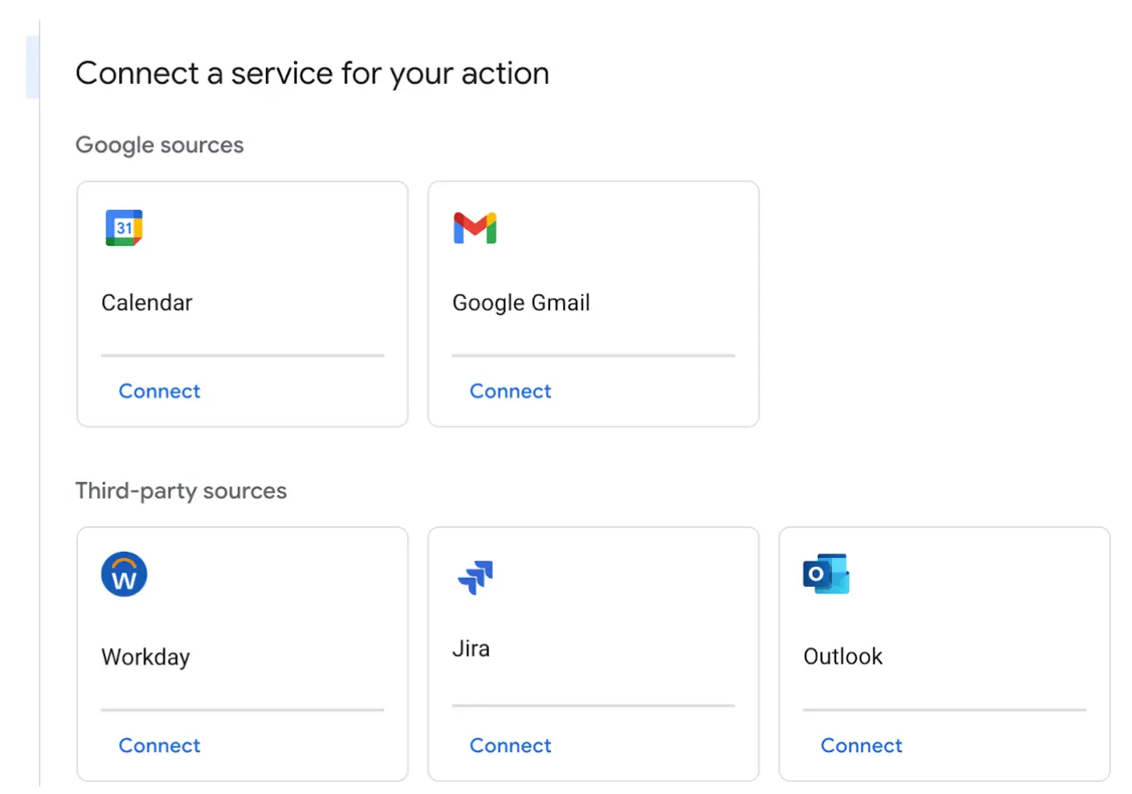This screenshot has width=1132, height=794.
Task: Connect the Workday service
Action: point(159,745)
